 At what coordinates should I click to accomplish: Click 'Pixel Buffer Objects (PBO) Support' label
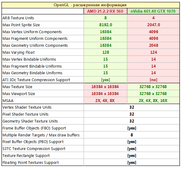[x=33, y=142]
